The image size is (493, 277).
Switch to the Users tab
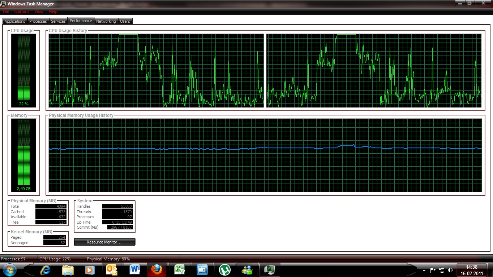pos(125,21)
